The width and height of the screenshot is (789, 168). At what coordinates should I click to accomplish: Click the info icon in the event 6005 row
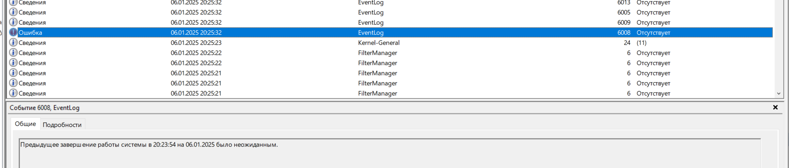click(x=13, y=12)
